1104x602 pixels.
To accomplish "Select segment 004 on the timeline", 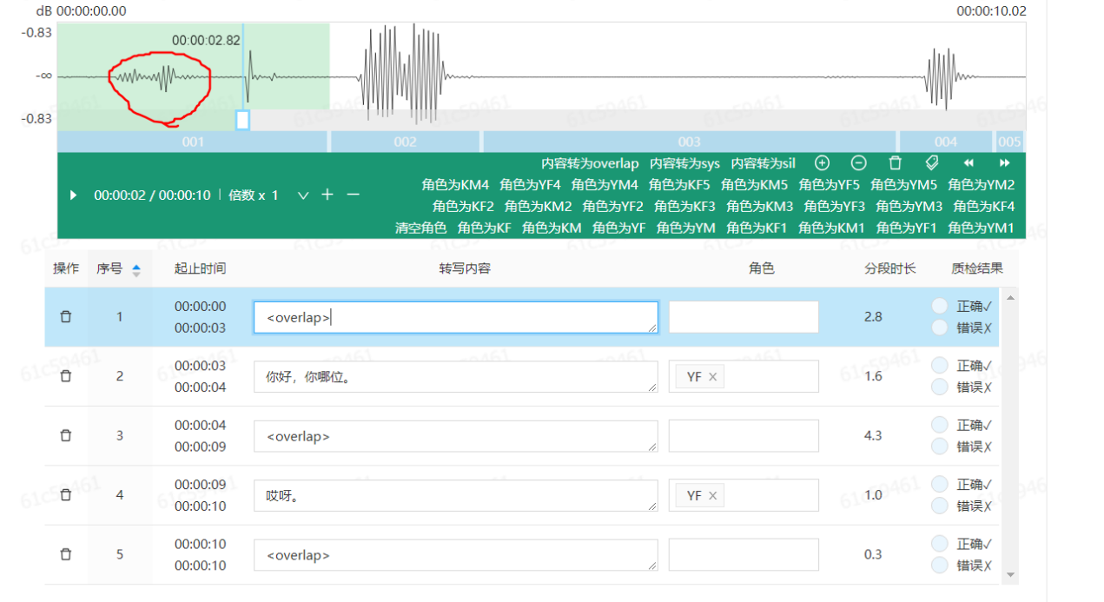I will 945,142.
